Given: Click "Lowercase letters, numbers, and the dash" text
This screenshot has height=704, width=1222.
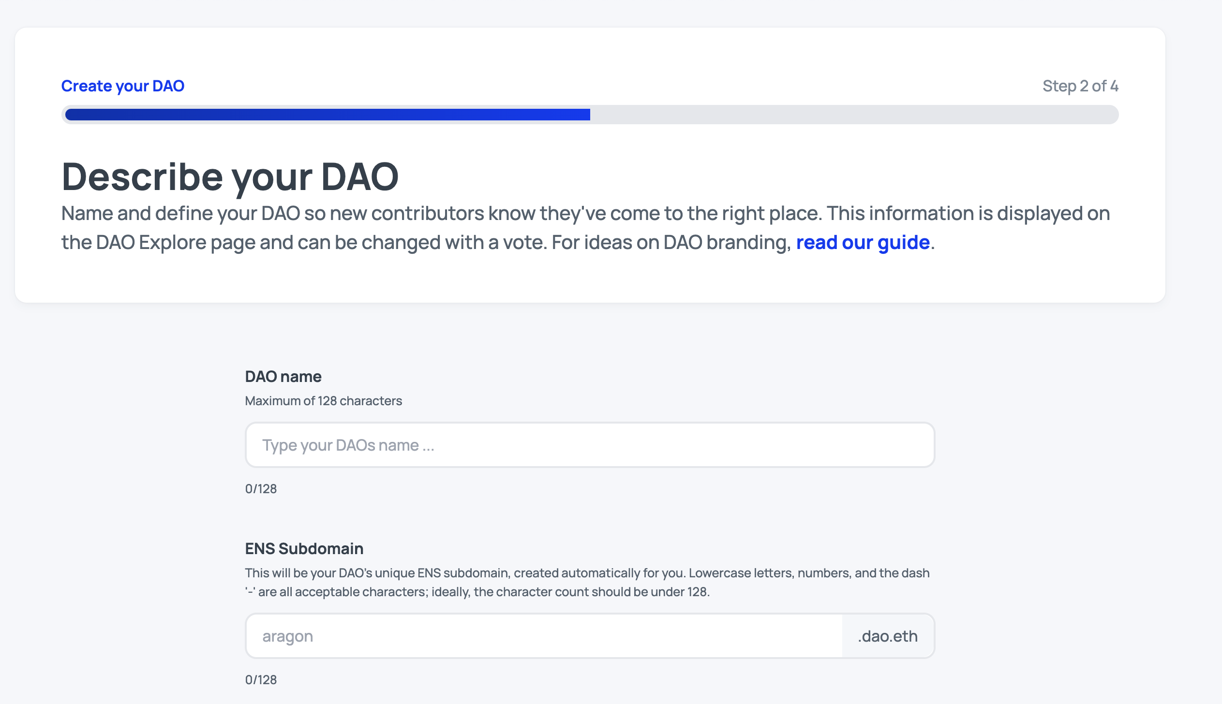Looking at the screenshot, I should tap(809, 573).
